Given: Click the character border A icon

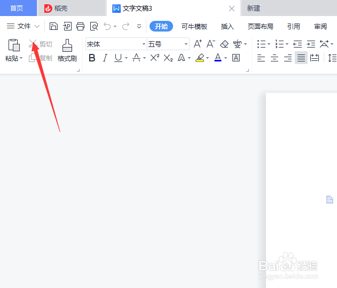Looking at the screenshot, I should pos(236,58).
